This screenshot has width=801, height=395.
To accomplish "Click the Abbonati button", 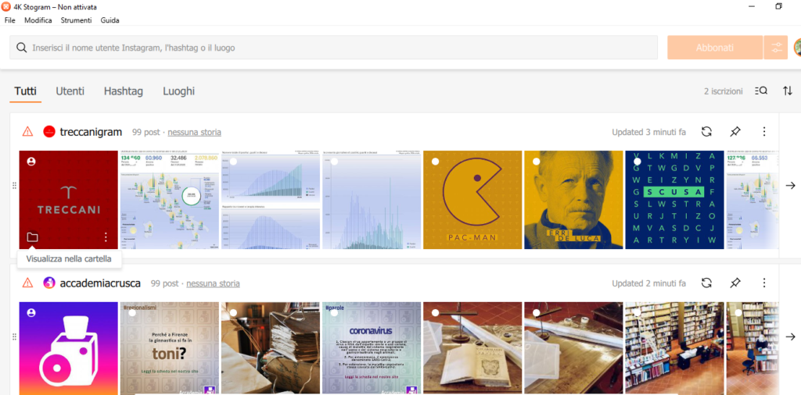I will pyautogui.click(x=715, y=48).
